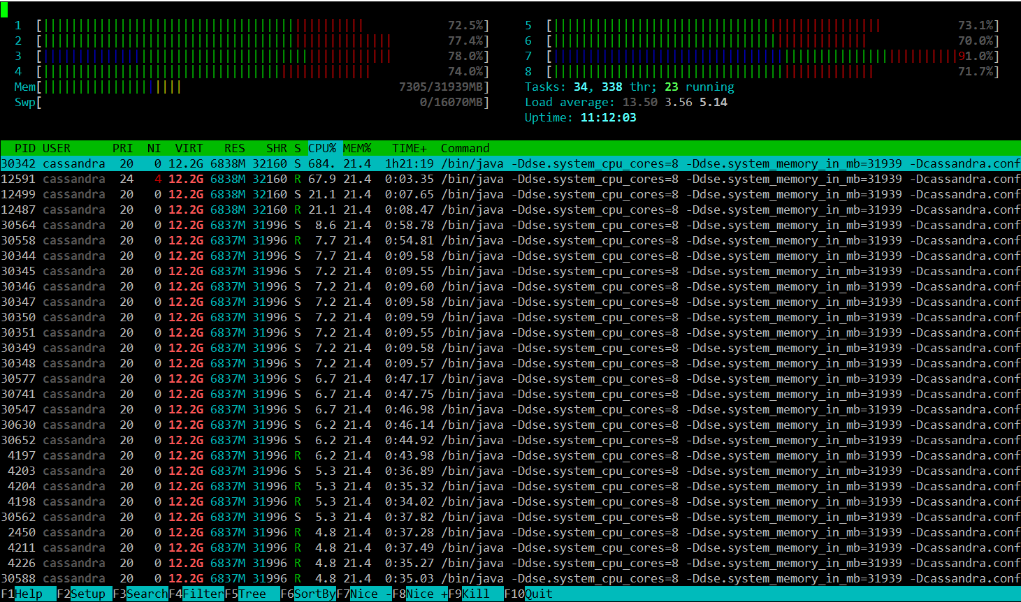Click the Uptime 11:12:03 line
Image resolution: width=1021 pixels, height=602 pixels.
coord(581,118)
